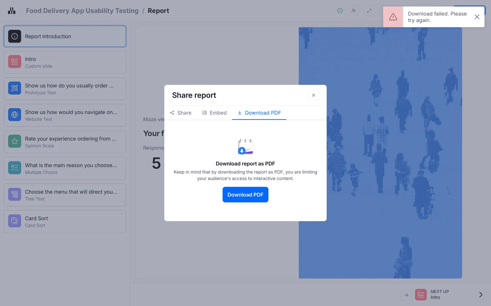491x306 pixels.
Task: Open the Multiple Choice block
Action: click(65, 168)
